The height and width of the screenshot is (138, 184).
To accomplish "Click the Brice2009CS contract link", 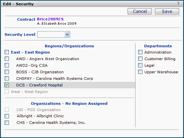I will 50,19.
